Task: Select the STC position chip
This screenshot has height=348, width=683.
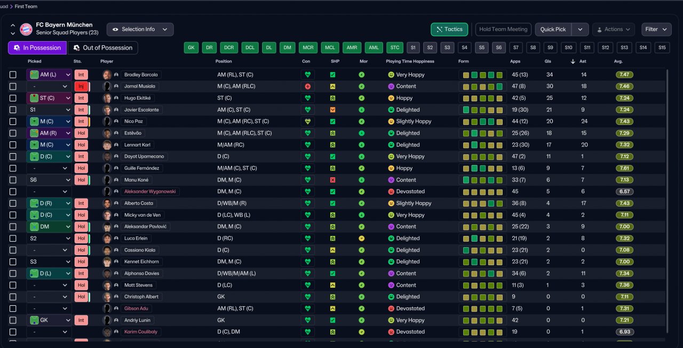Action: point(395,48)
